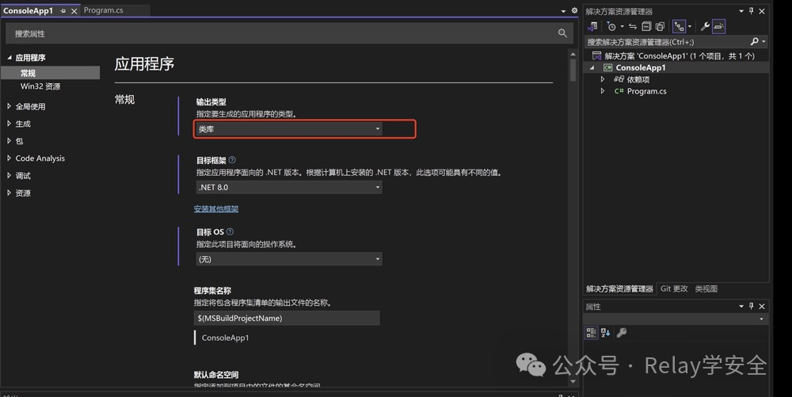
Task: Pin the Properties (属性) panel
Action: coord(751,306)
